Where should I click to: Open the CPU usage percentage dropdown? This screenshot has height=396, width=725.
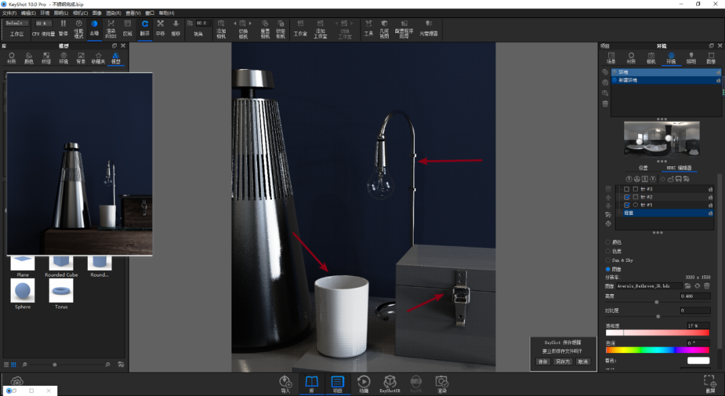44,23
